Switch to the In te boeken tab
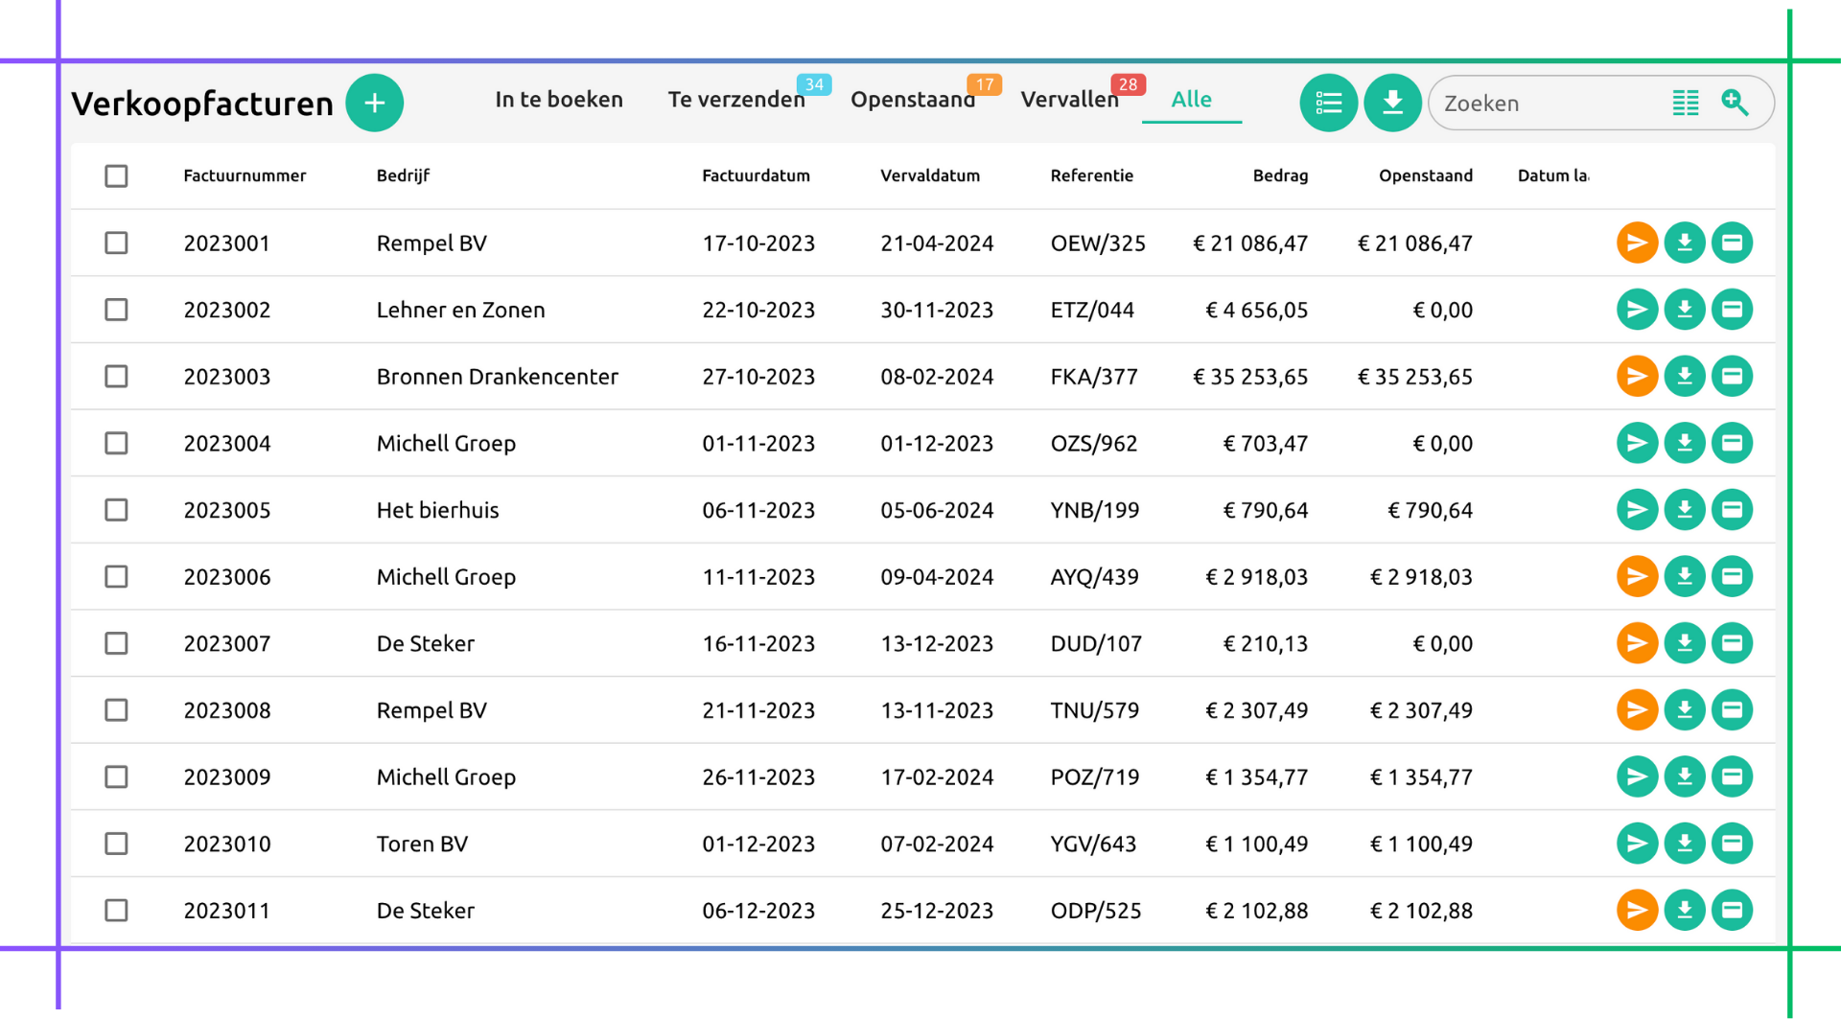This screenshot has width=1841, height=1019. click(x=559, y=100)
